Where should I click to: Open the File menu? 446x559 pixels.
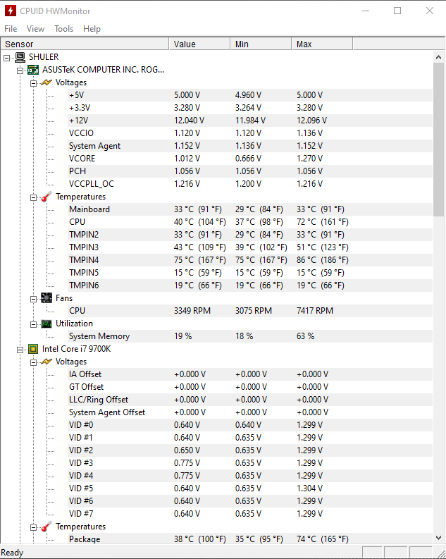[x=11, y=29]
